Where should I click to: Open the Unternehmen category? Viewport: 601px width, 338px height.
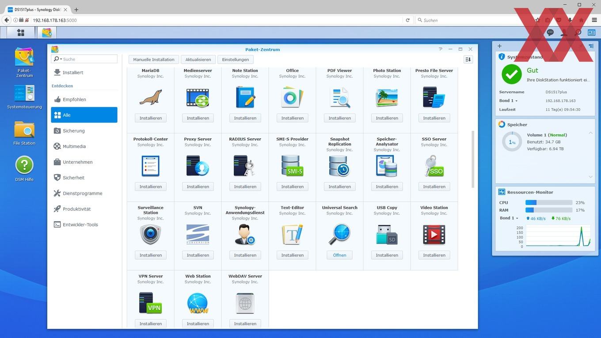84,162
